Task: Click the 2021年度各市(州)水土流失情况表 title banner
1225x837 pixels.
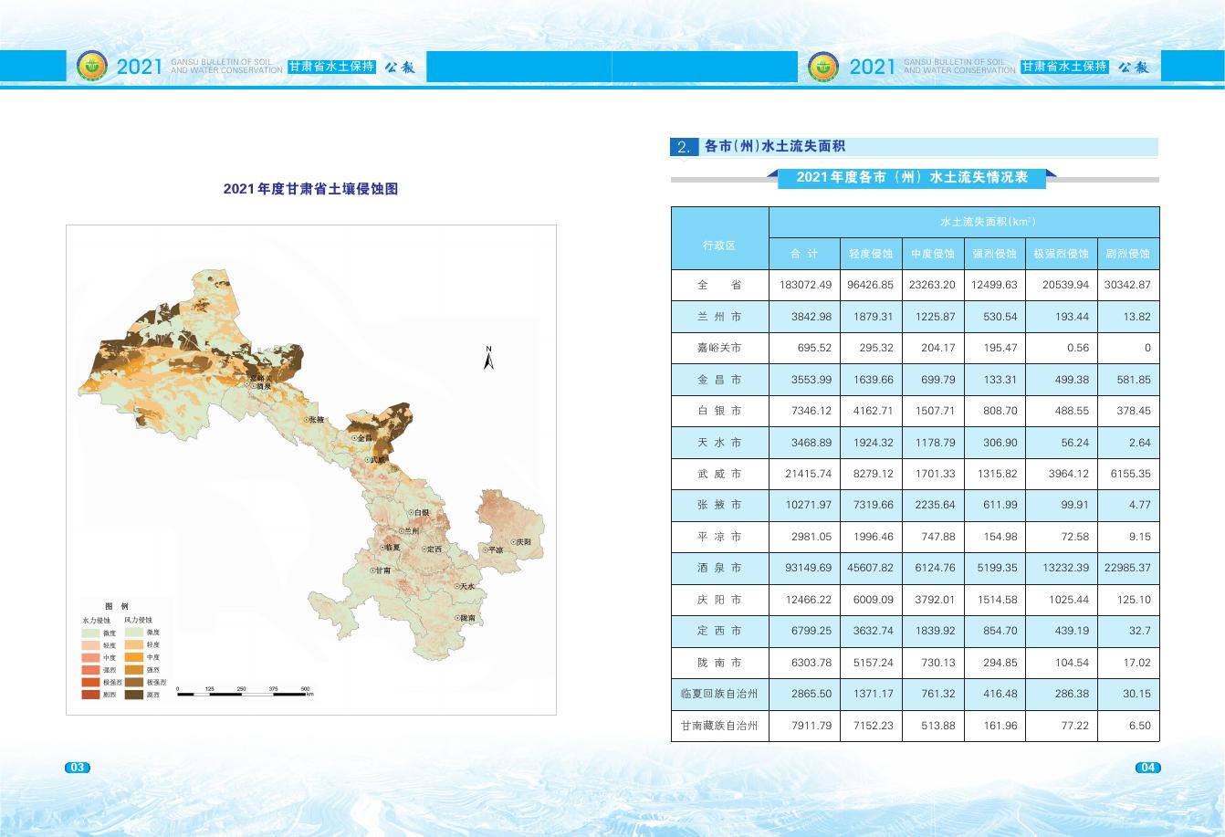Action: point(912,177)
